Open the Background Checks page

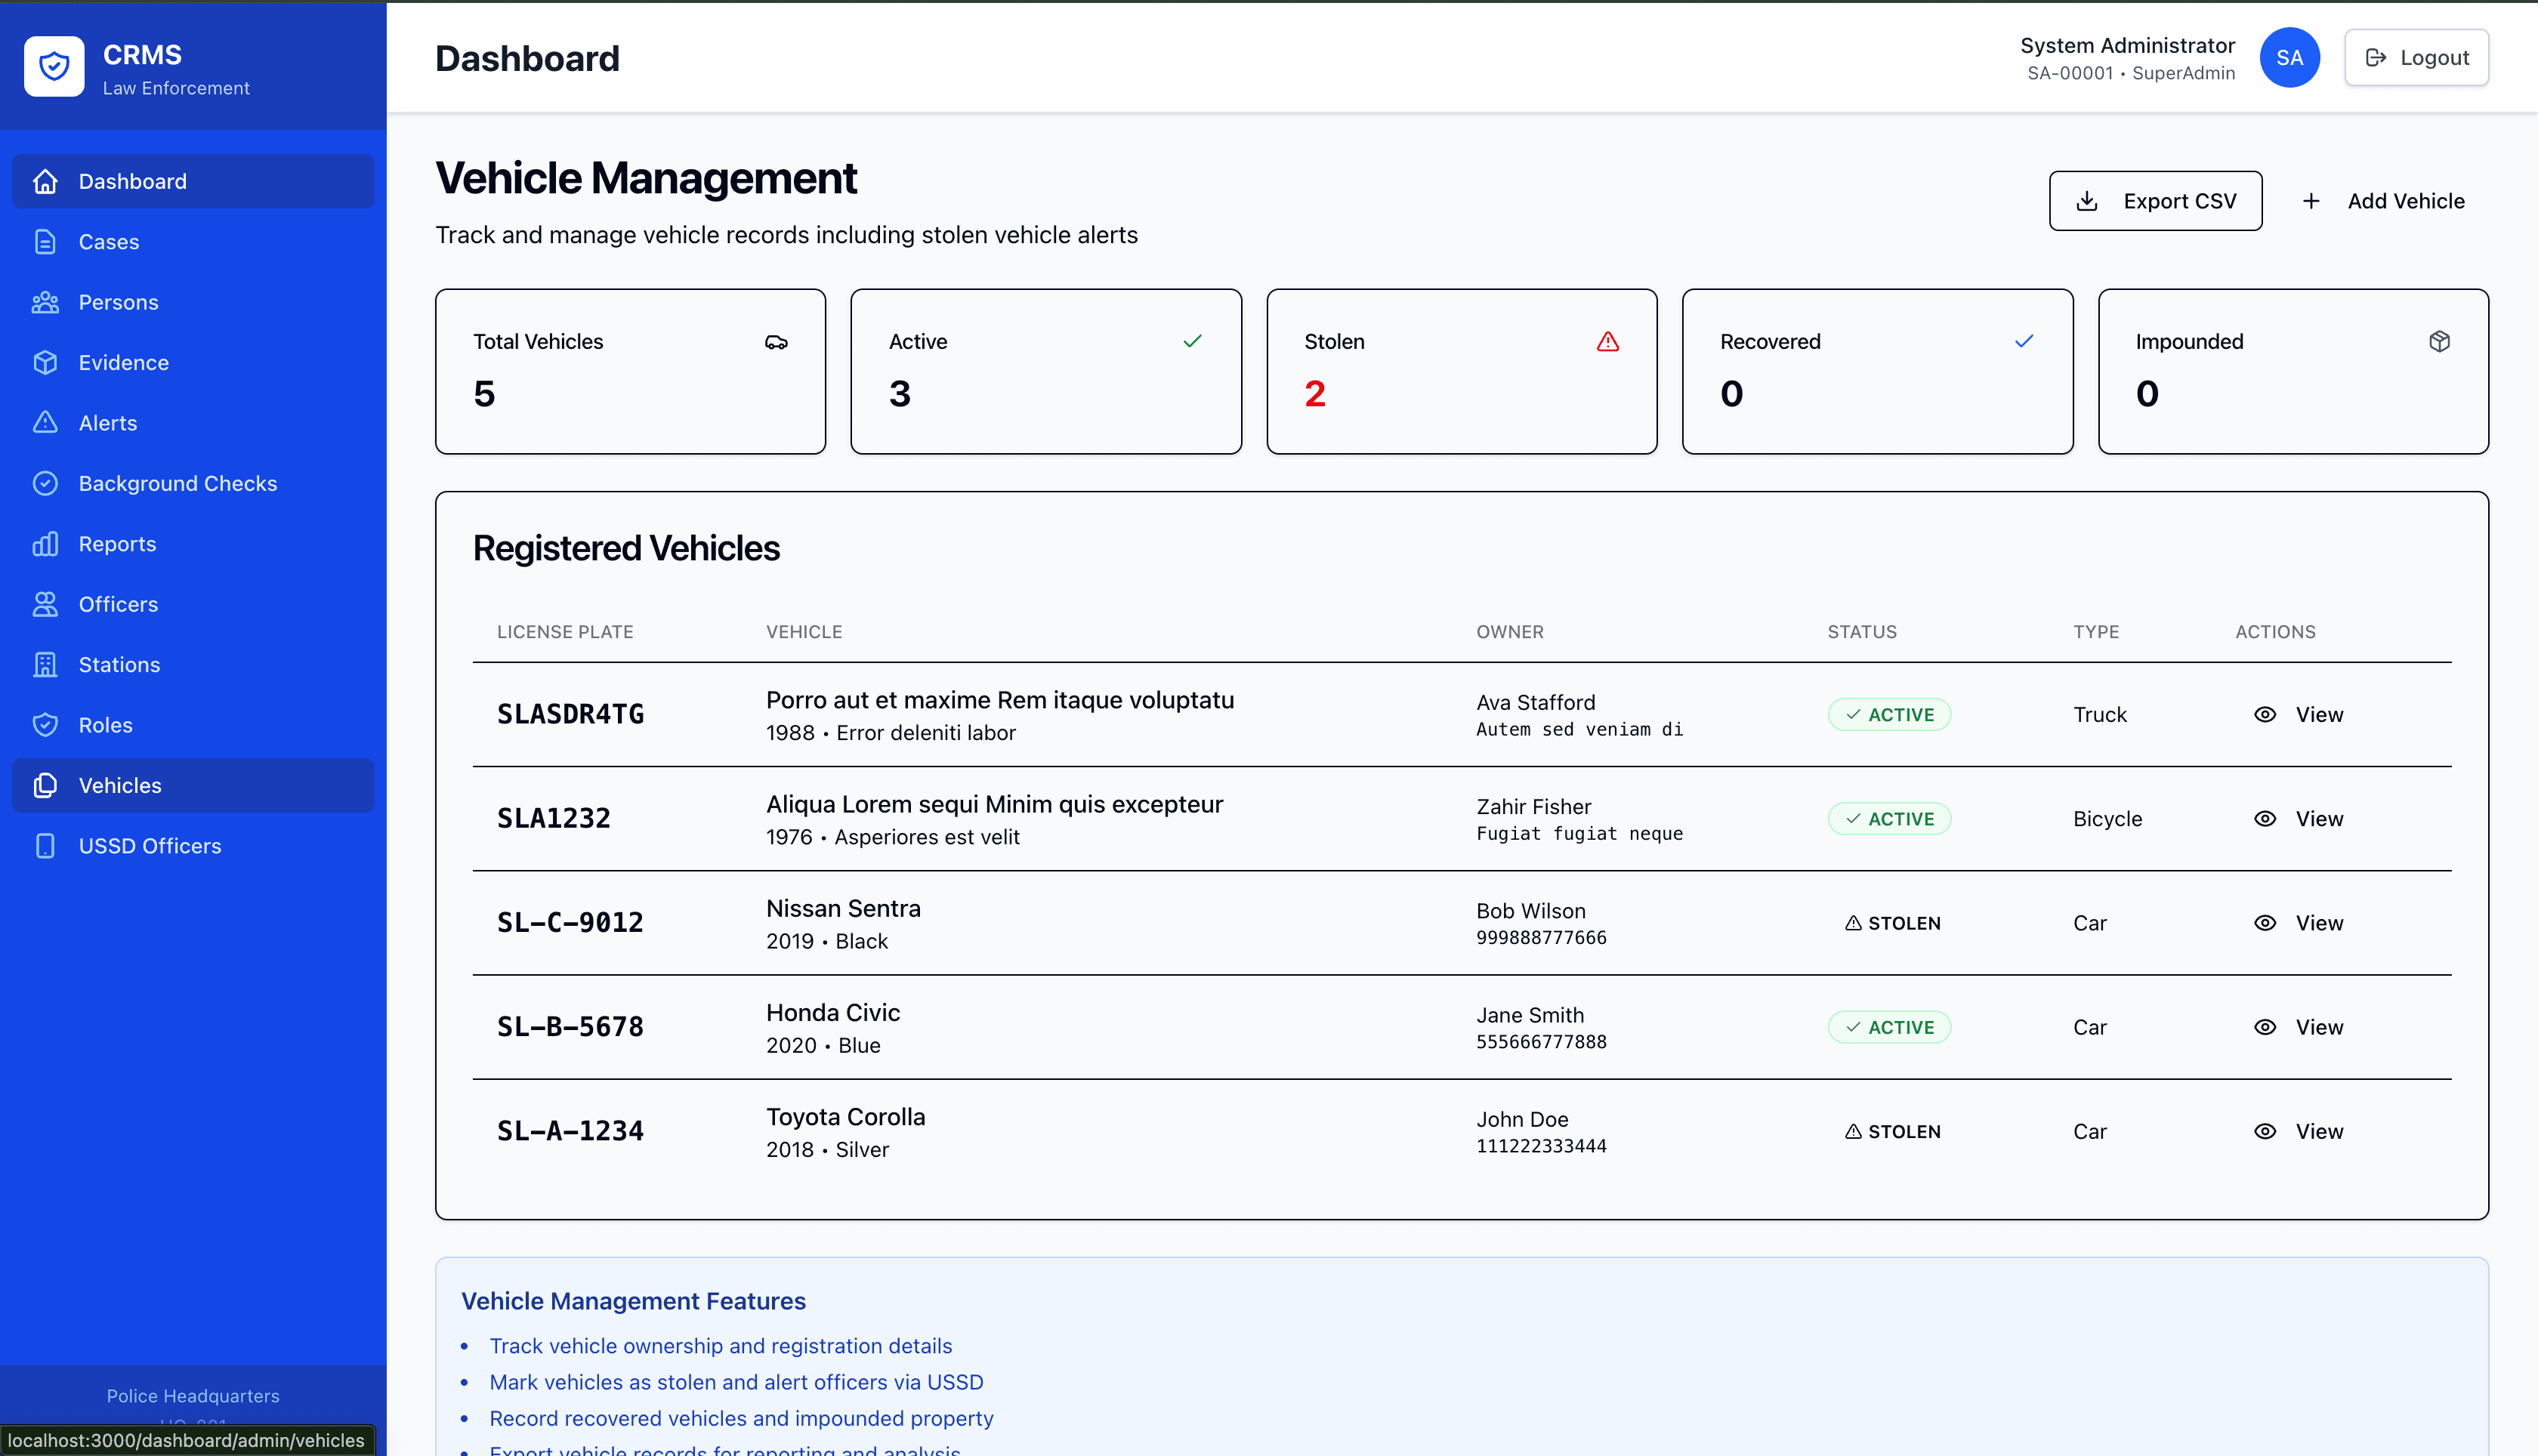193,484
